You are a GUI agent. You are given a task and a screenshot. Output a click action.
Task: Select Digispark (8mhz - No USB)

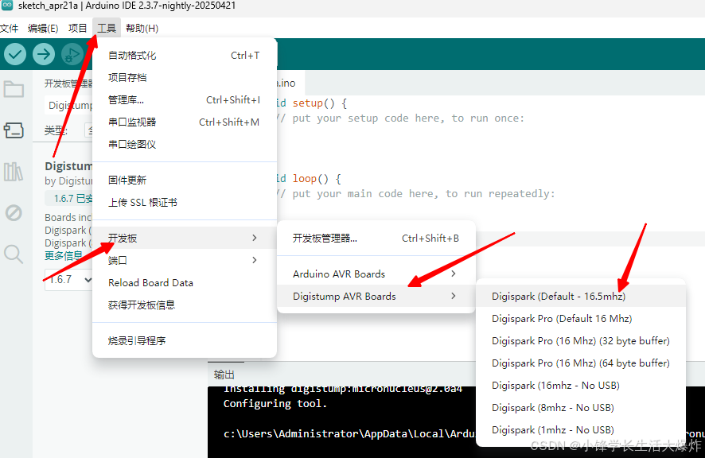click(580, 407)
